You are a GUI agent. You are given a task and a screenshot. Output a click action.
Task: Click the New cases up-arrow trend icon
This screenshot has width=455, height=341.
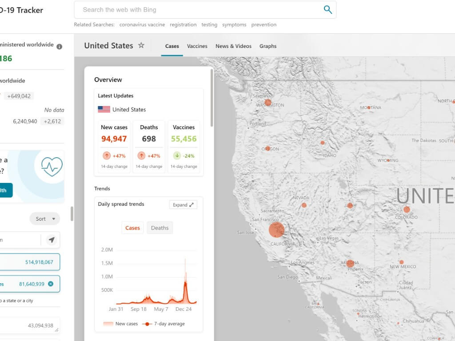107,156
